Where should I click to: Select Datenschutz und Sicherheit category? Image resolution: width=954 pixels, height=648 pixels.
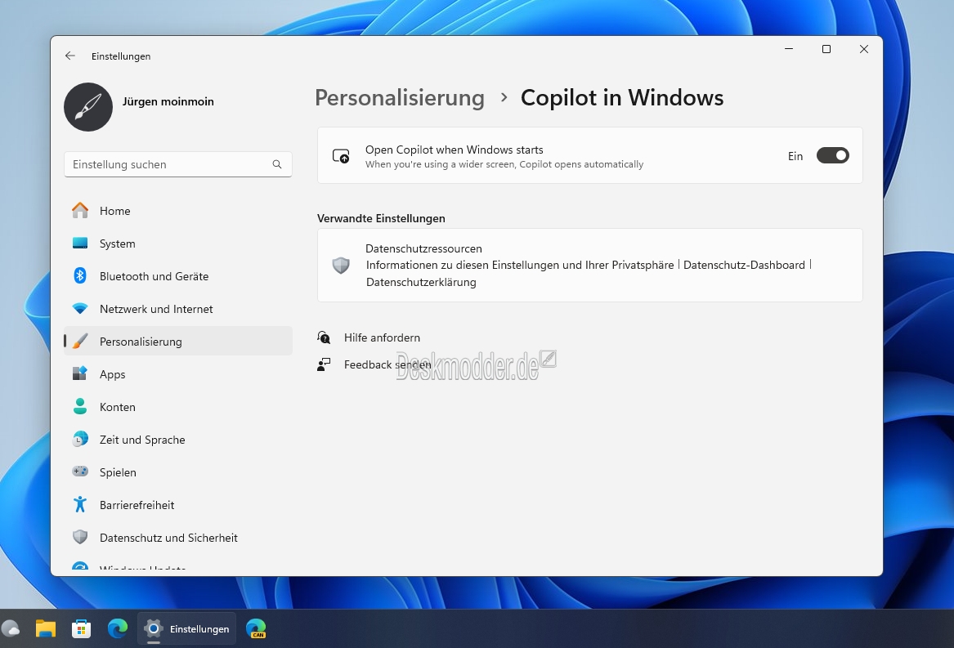tap(177, 538)
